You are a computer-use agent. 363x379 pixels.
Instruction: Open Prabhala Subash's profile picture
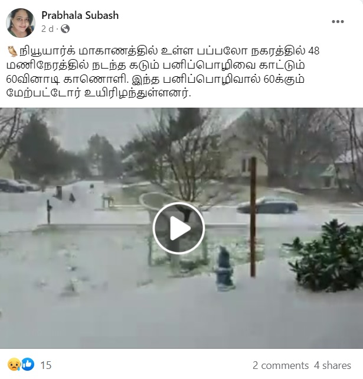tap(21, 22)
